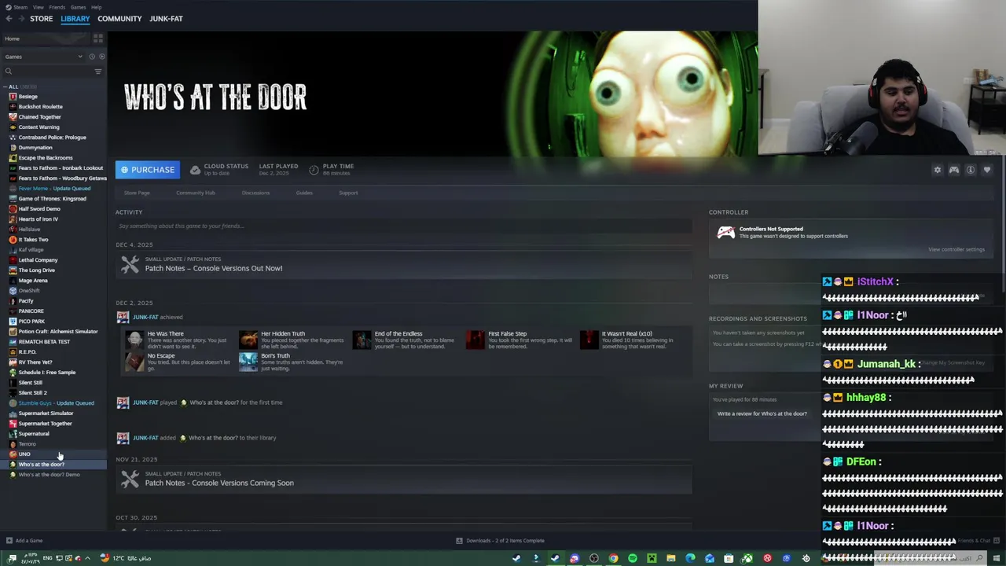Screen dimensions: 1006x566
Task: Click the Bori's Truth achievement icon
Action: pyautogui.click(x=248, y=362)
